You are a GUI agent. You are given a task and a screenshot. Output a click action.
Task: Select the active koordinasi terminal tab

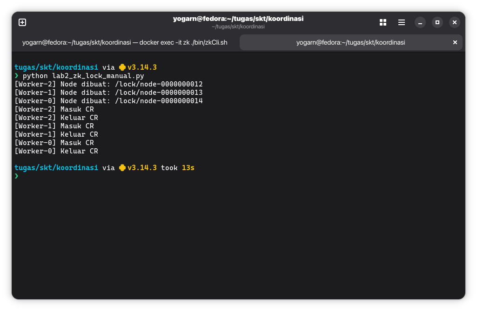[351, 43]
